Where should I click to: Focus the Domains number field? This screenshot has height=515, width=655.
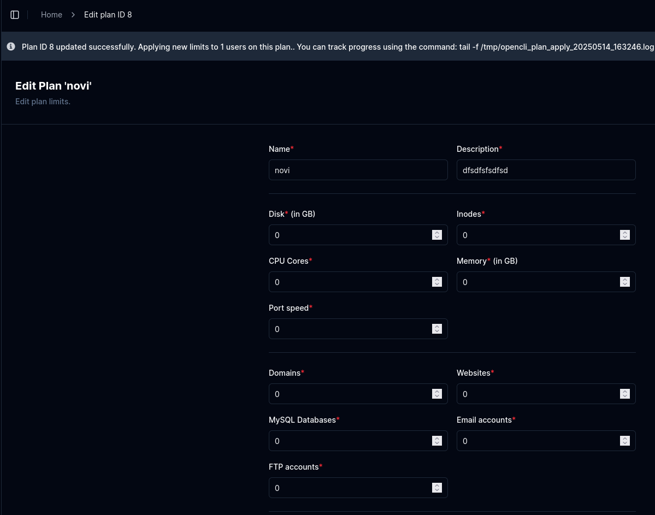tap(350, 394)
